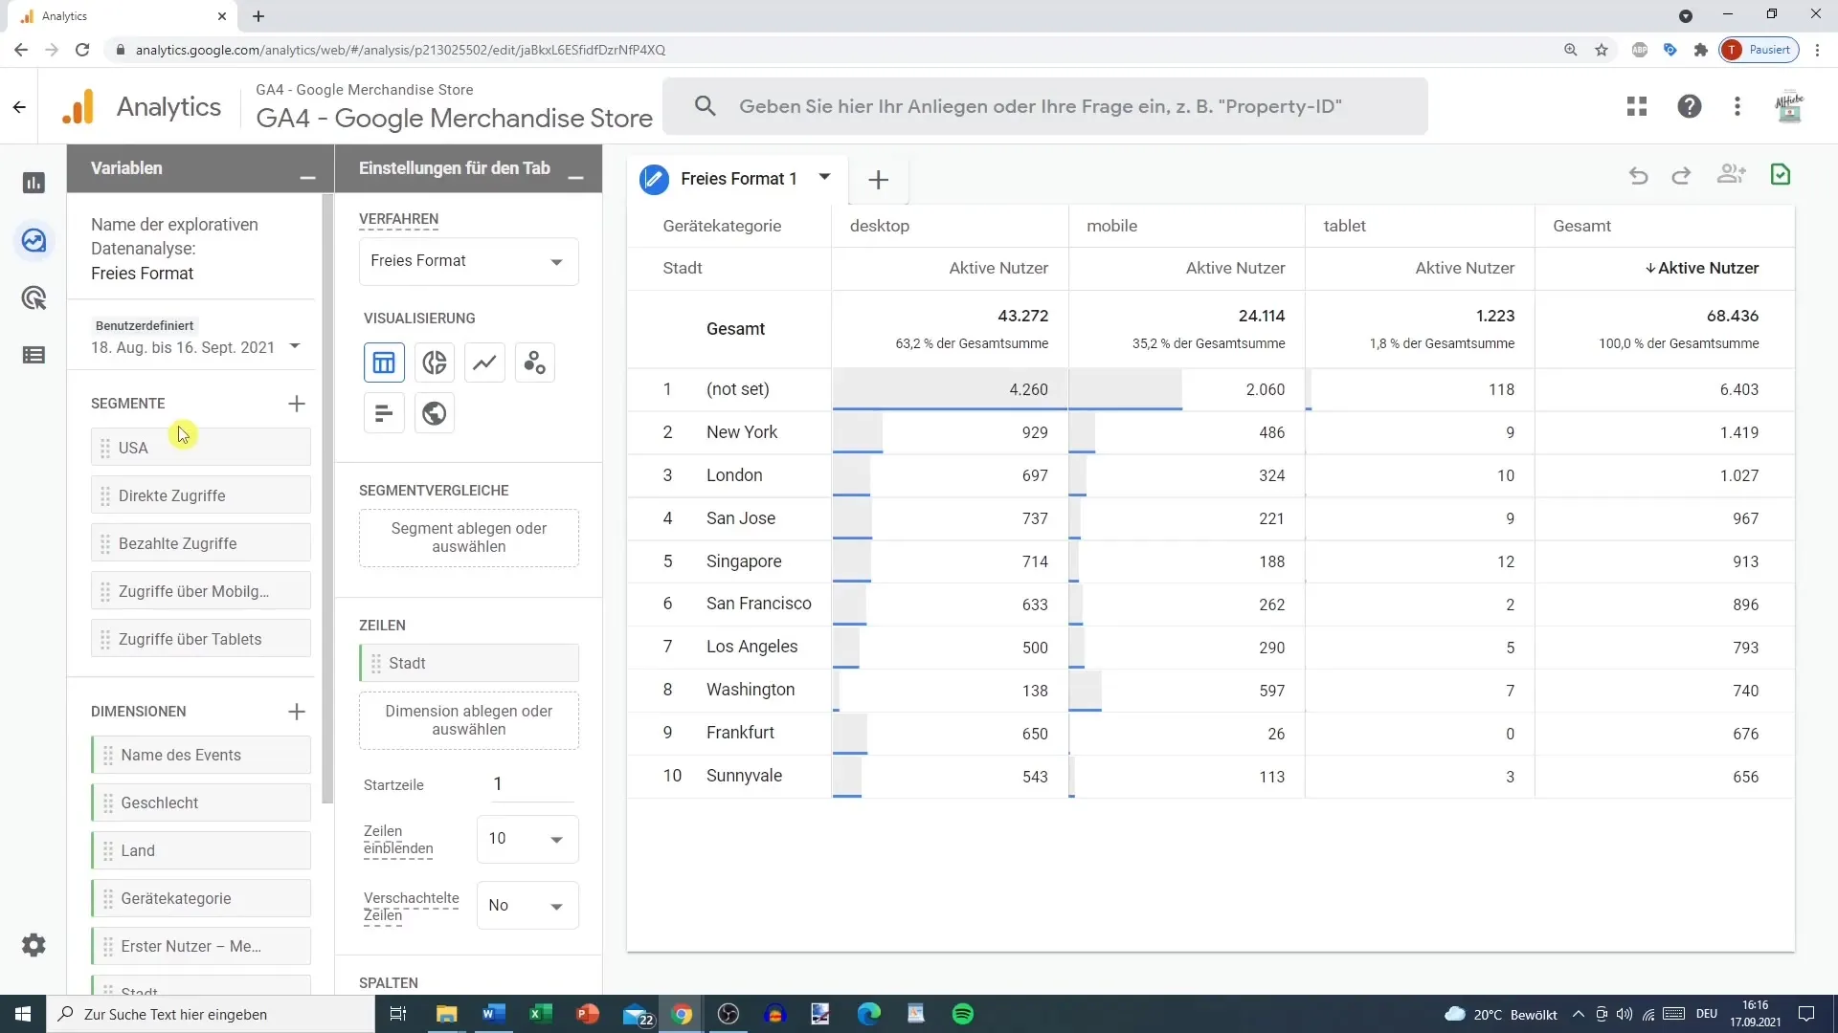The height and width of the screenshot is (1033, 1838).
Task: Select the Freies Format 1 tab
Action: pos(738,179)
